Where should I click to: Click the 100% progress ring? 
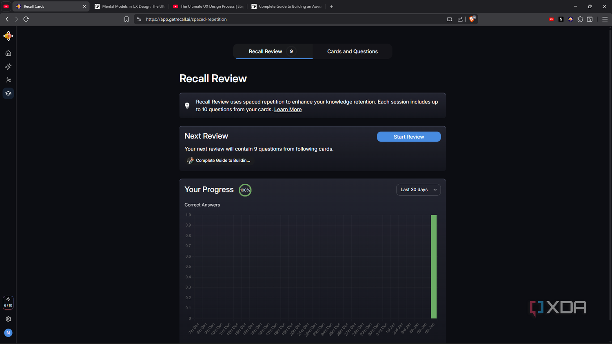point(245,190)
